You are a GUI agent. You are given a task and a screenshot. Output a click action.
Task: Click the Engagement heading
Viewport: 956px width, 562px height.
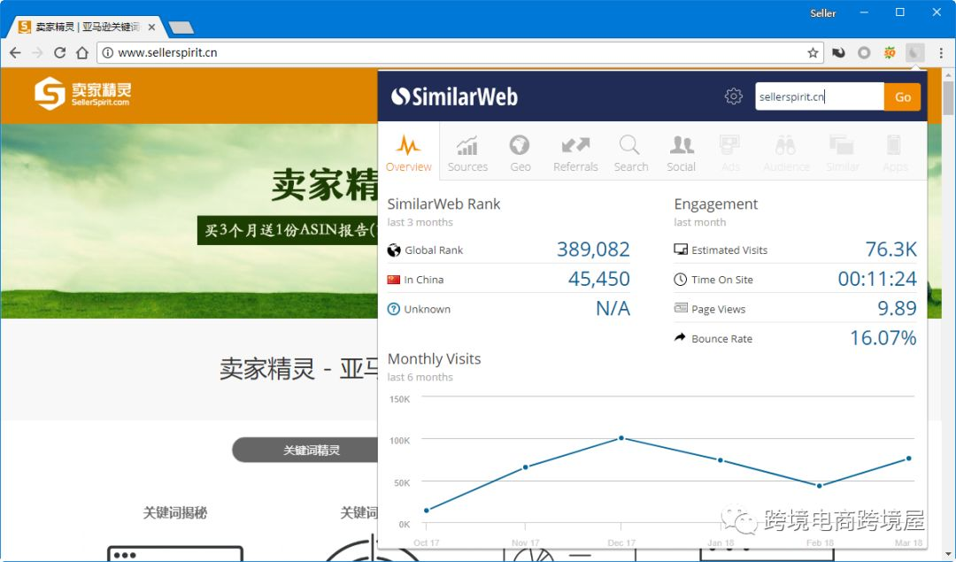tap(716, 204)
